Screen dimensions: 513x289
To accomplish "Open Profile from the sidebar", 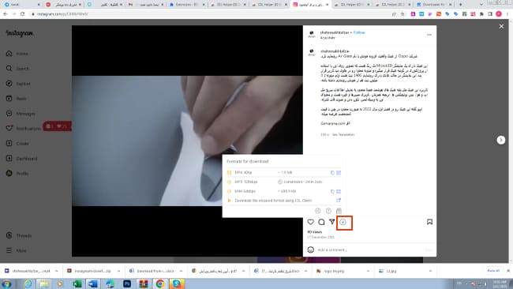I will coord(17,173).
